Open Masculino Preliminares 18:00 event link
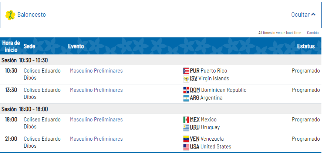324x154 pixels. click(x=96, y=120)
